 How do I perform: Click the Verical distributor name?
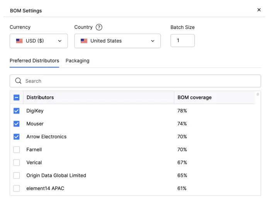click(34, 162)
